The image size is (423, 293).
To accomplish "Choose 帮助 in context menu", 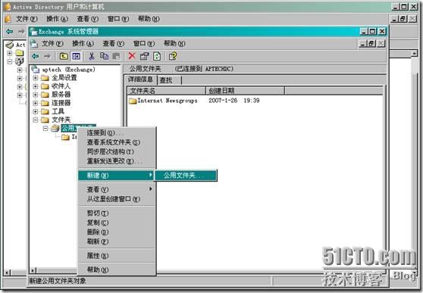I will tap(117, 270).
